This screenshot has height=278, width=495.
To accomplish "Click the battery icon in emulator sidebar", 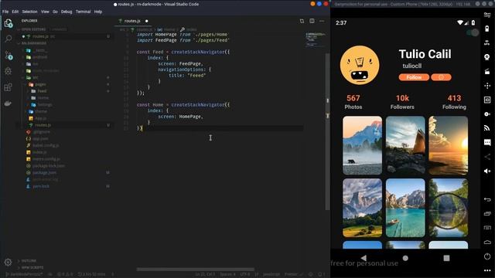I will click(486, 29).
